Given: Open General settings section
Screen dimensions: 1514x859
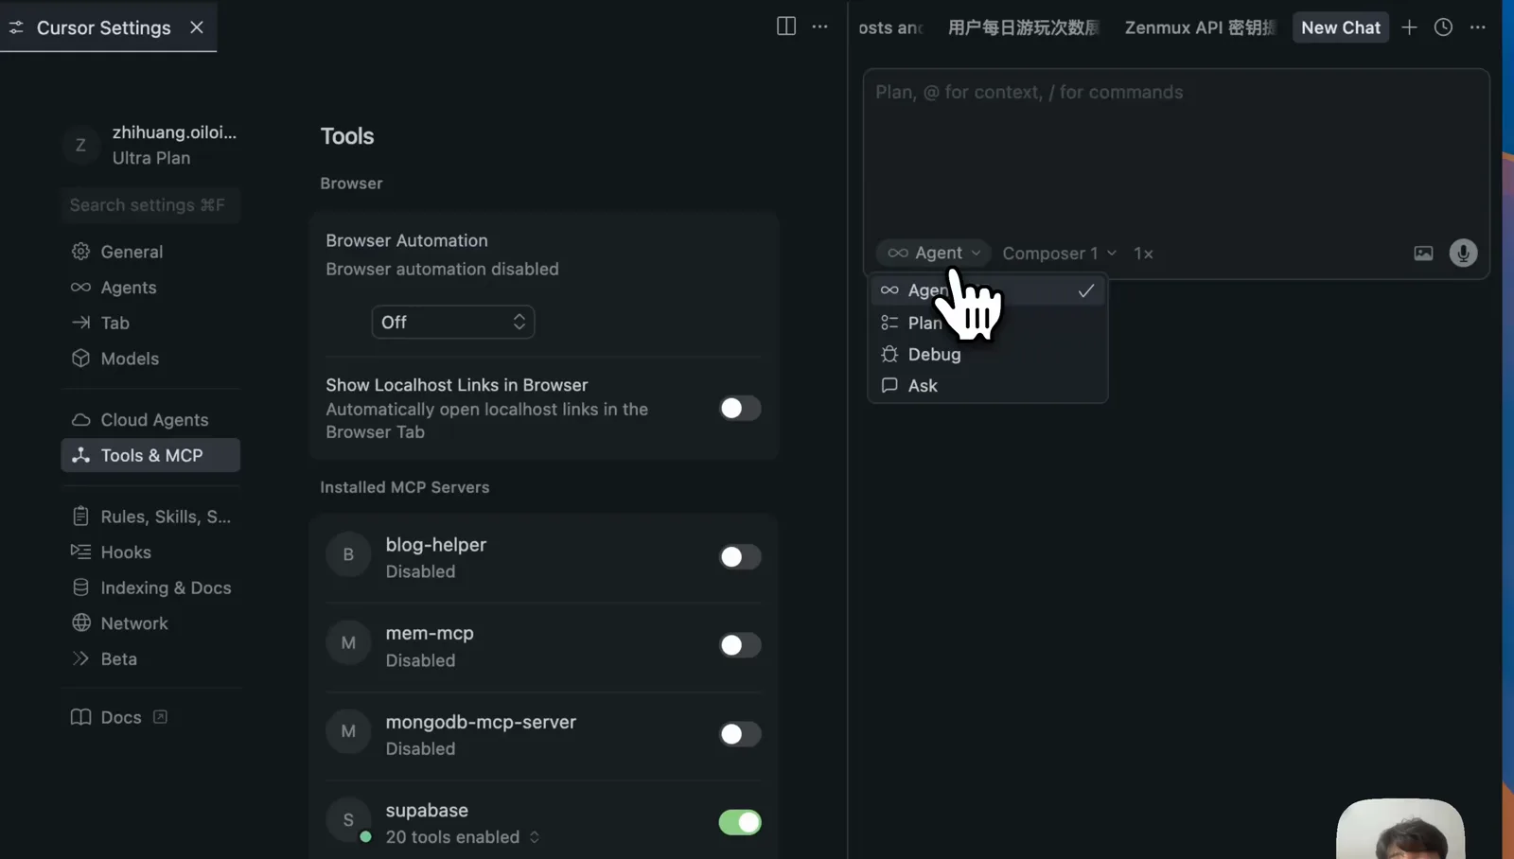Looking at the screenshot, I should pos(150,252).
